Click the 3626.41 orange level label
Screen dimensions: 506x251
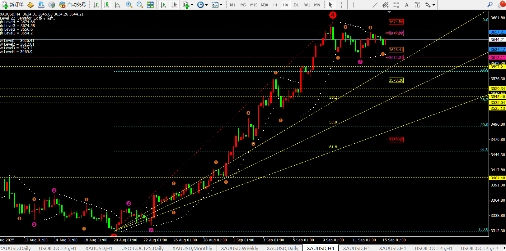click(396, 50)
